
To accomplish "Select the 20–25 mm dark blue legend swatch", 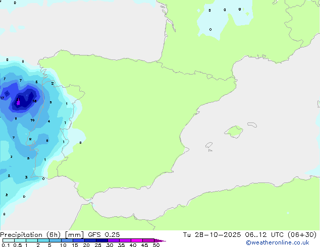I will [x=90, y=240].
